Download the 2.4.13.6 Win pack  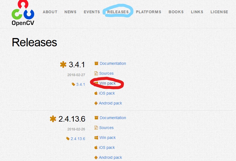coord(107,138)
